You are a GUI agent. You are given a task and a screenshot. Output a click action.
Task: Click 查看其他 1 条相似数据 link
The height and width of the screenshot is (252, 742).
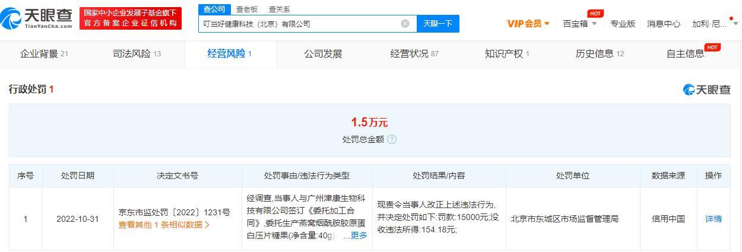(x=164, y=225)
